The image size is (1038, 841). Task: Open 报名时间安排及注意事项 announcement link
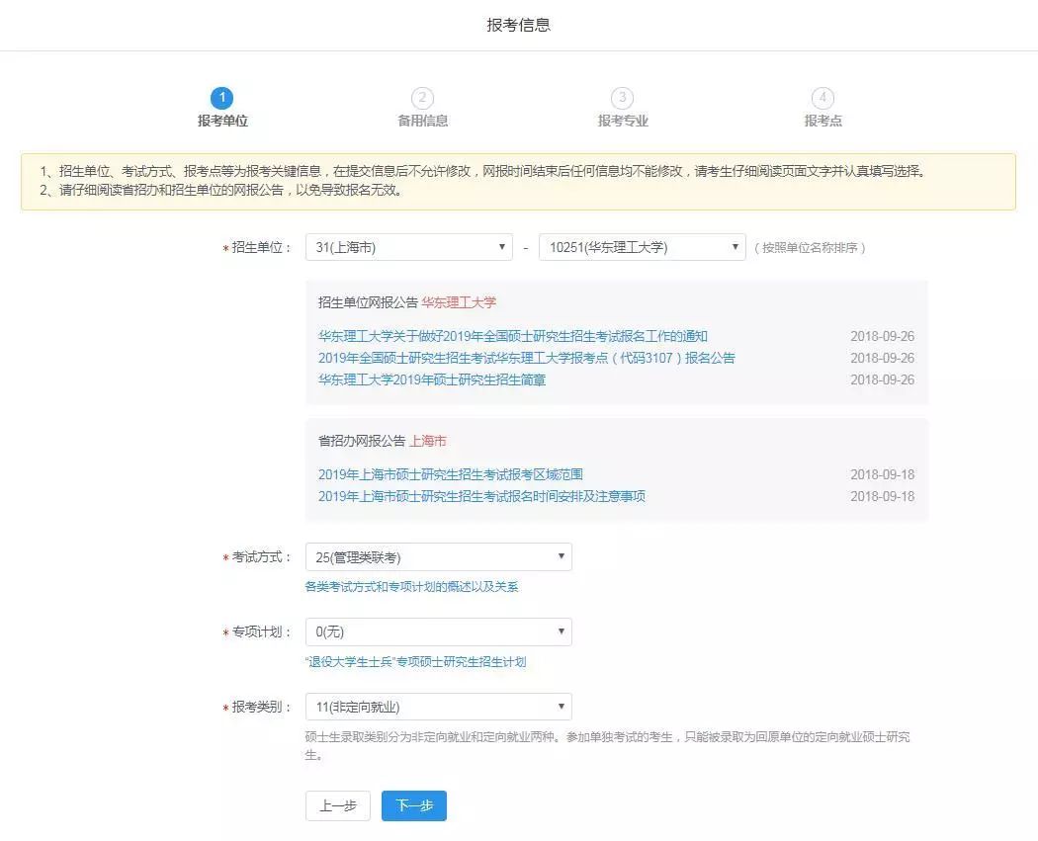click(480, 496)
